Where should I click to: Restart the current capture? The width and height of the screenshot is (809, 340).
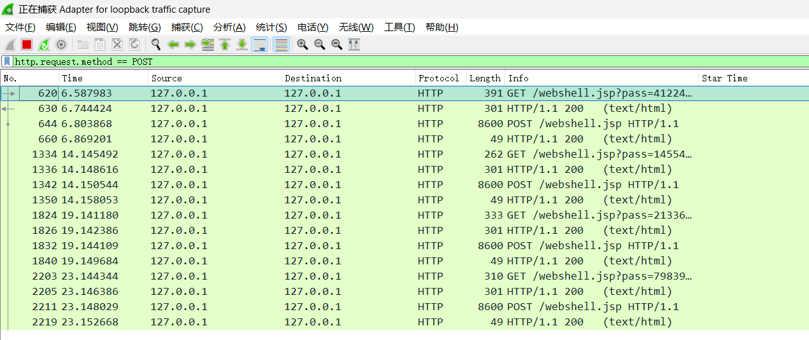pyautogui.click(x=44, y=44)
